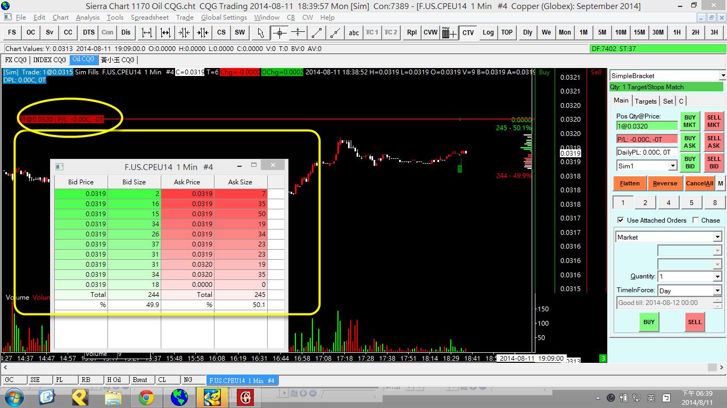Open the Trade menu
Viewport: 727px width, 408px height.
click(x=185, y=18)
